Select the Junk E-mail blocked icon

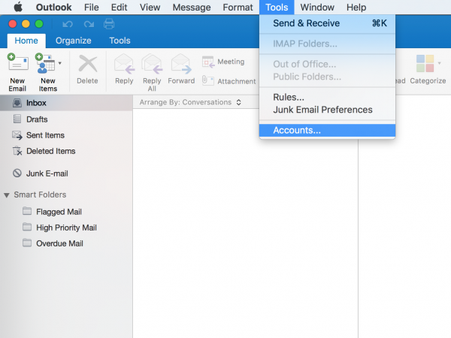point(17,173)
